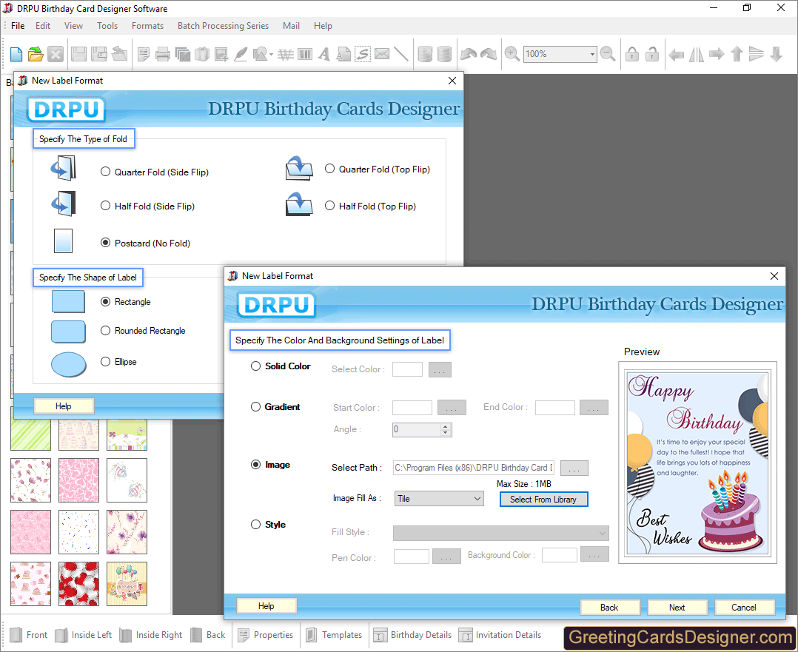Click the insert image icon in toolbar

coord(221,54)
